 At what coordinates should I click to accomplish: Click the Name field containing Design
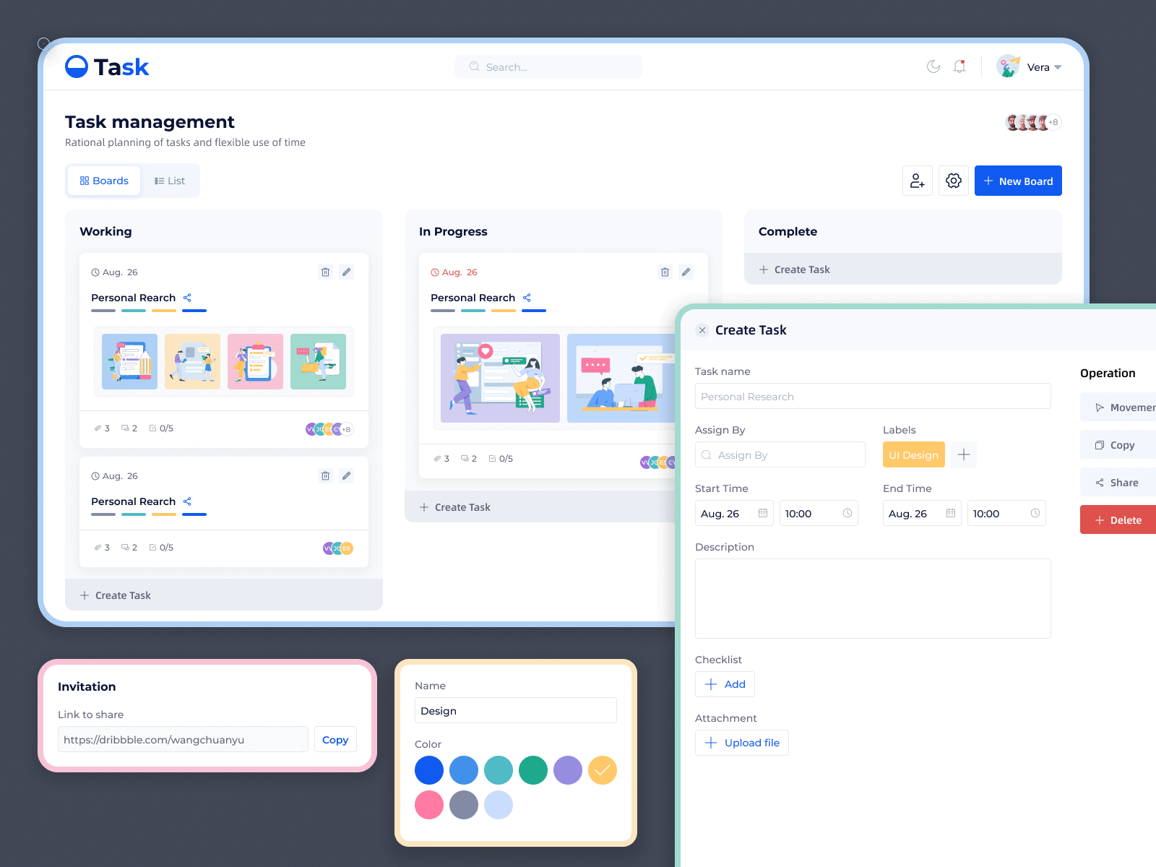tap(516, 710)
